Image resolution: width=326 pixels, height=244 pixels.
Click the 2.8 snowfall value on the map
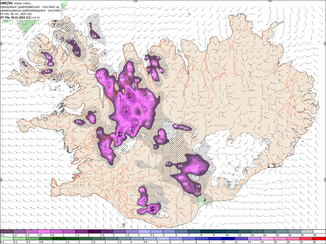point(119,134)
